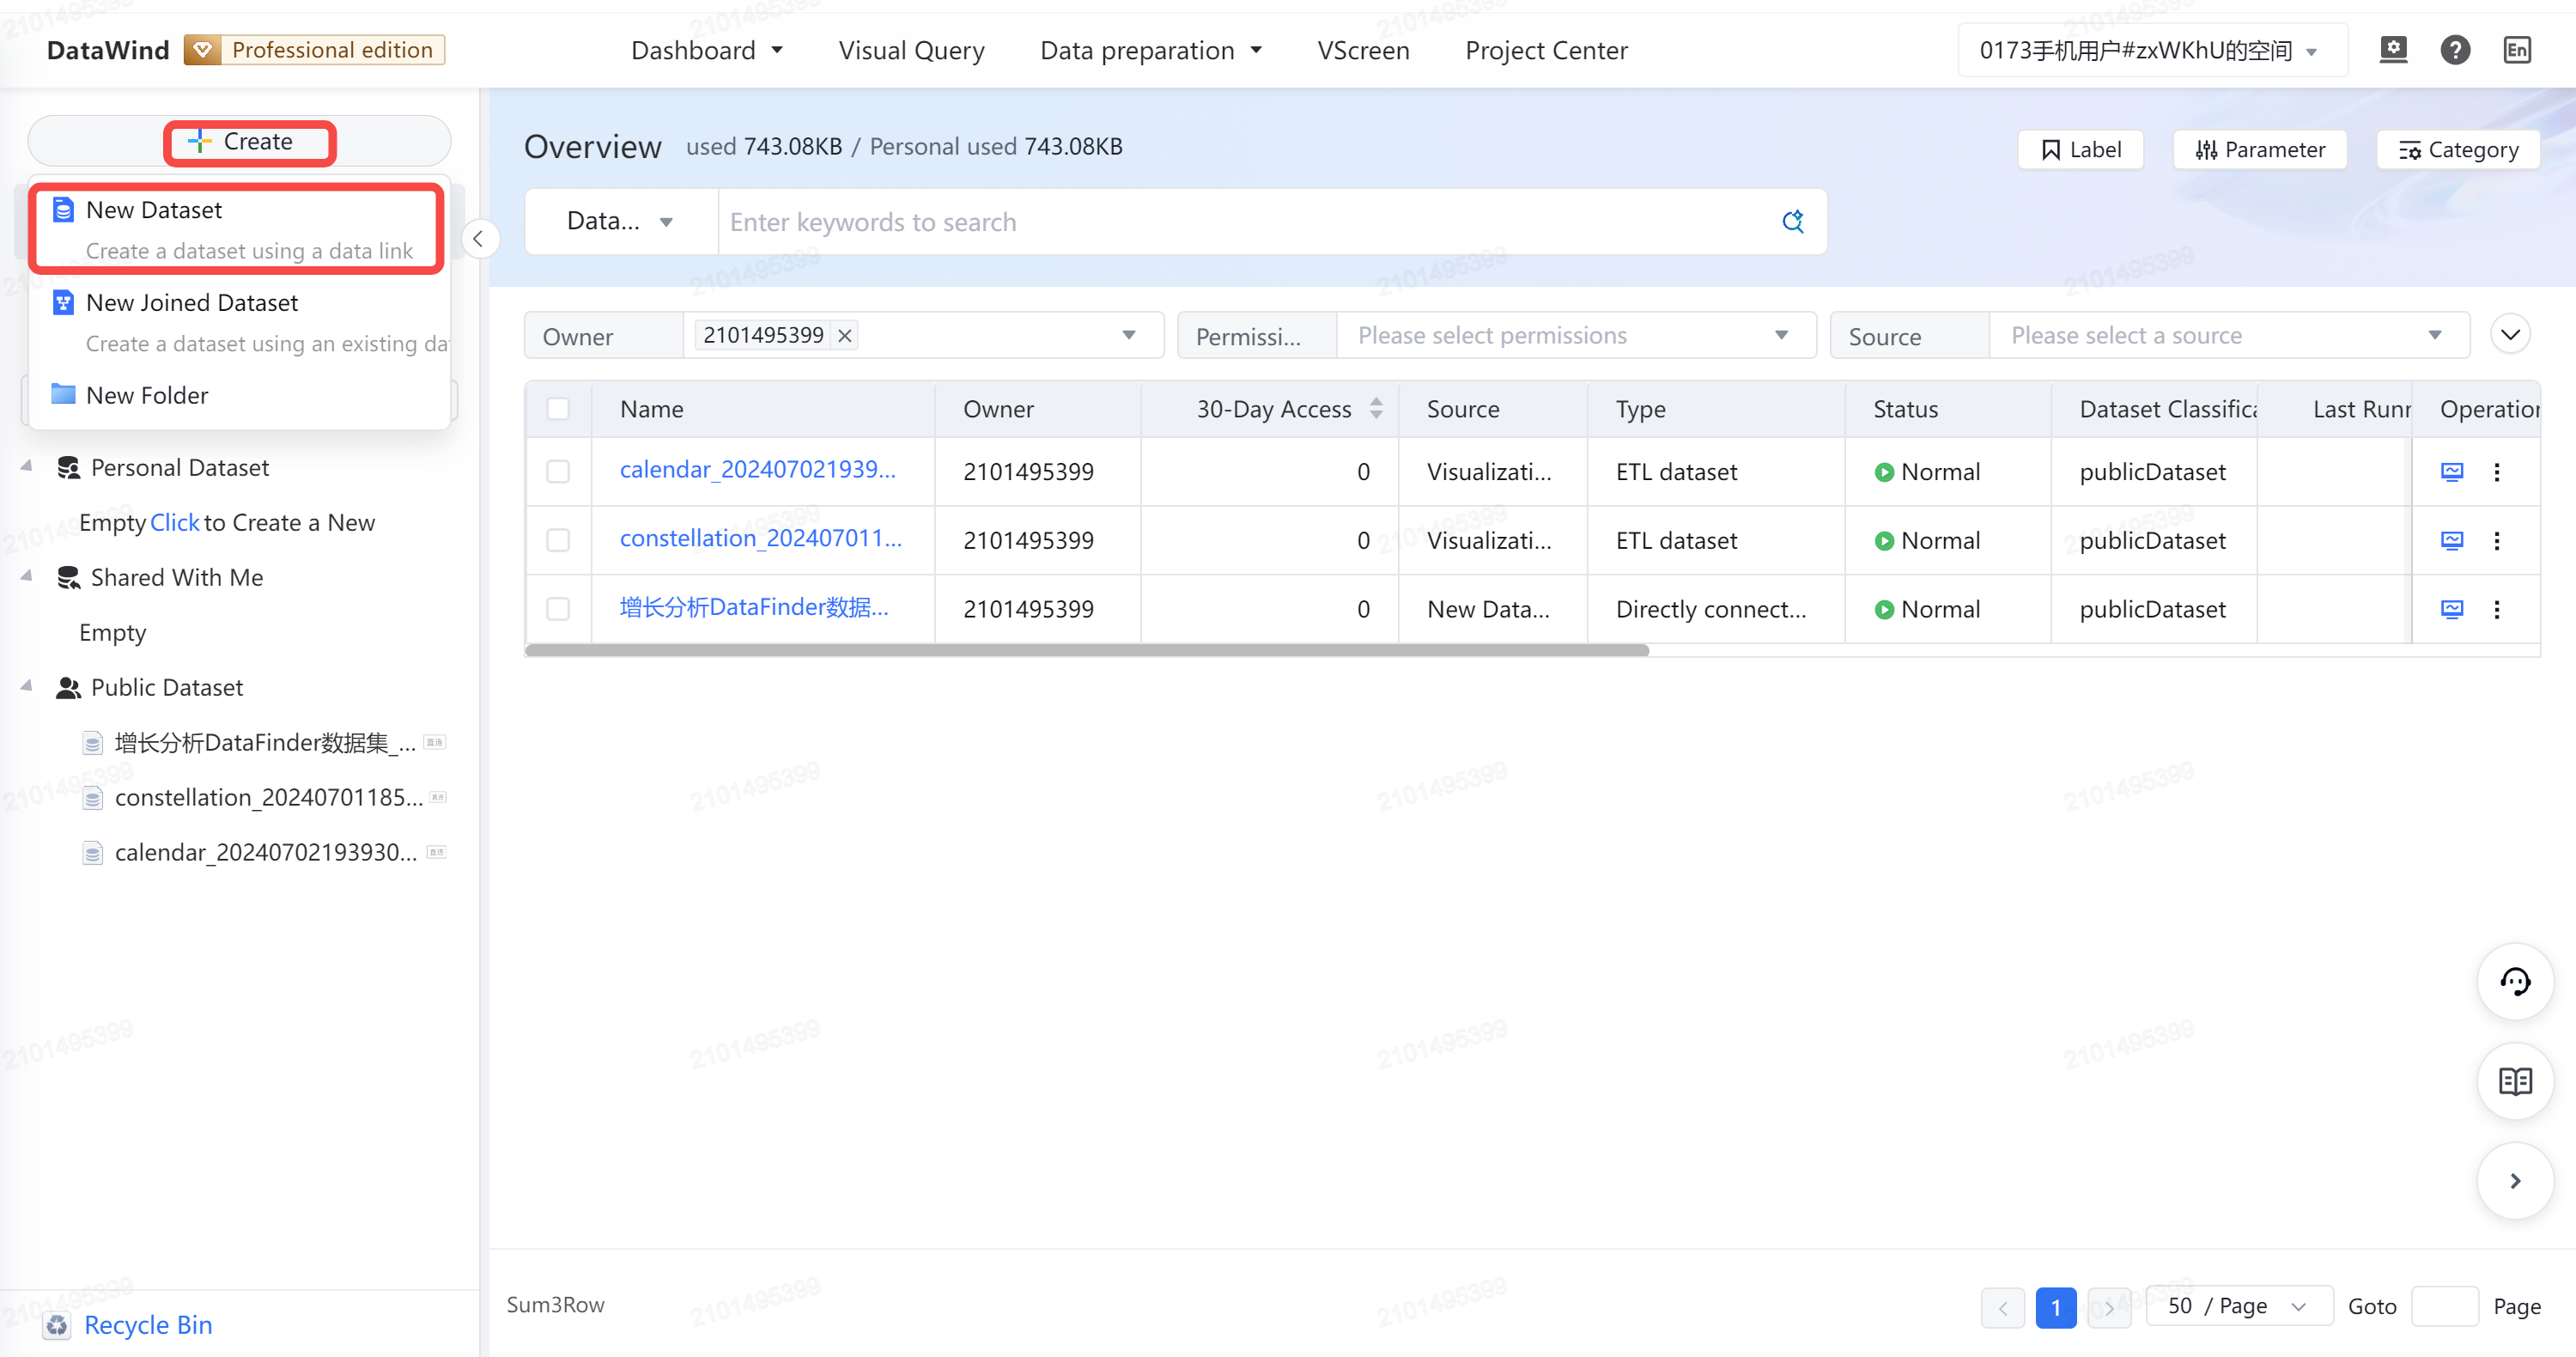Click preview icon for 增长分析DataFinder row
Image resolution: width=2576 pixels, height=1357 pixels.
click(2451, 609)
